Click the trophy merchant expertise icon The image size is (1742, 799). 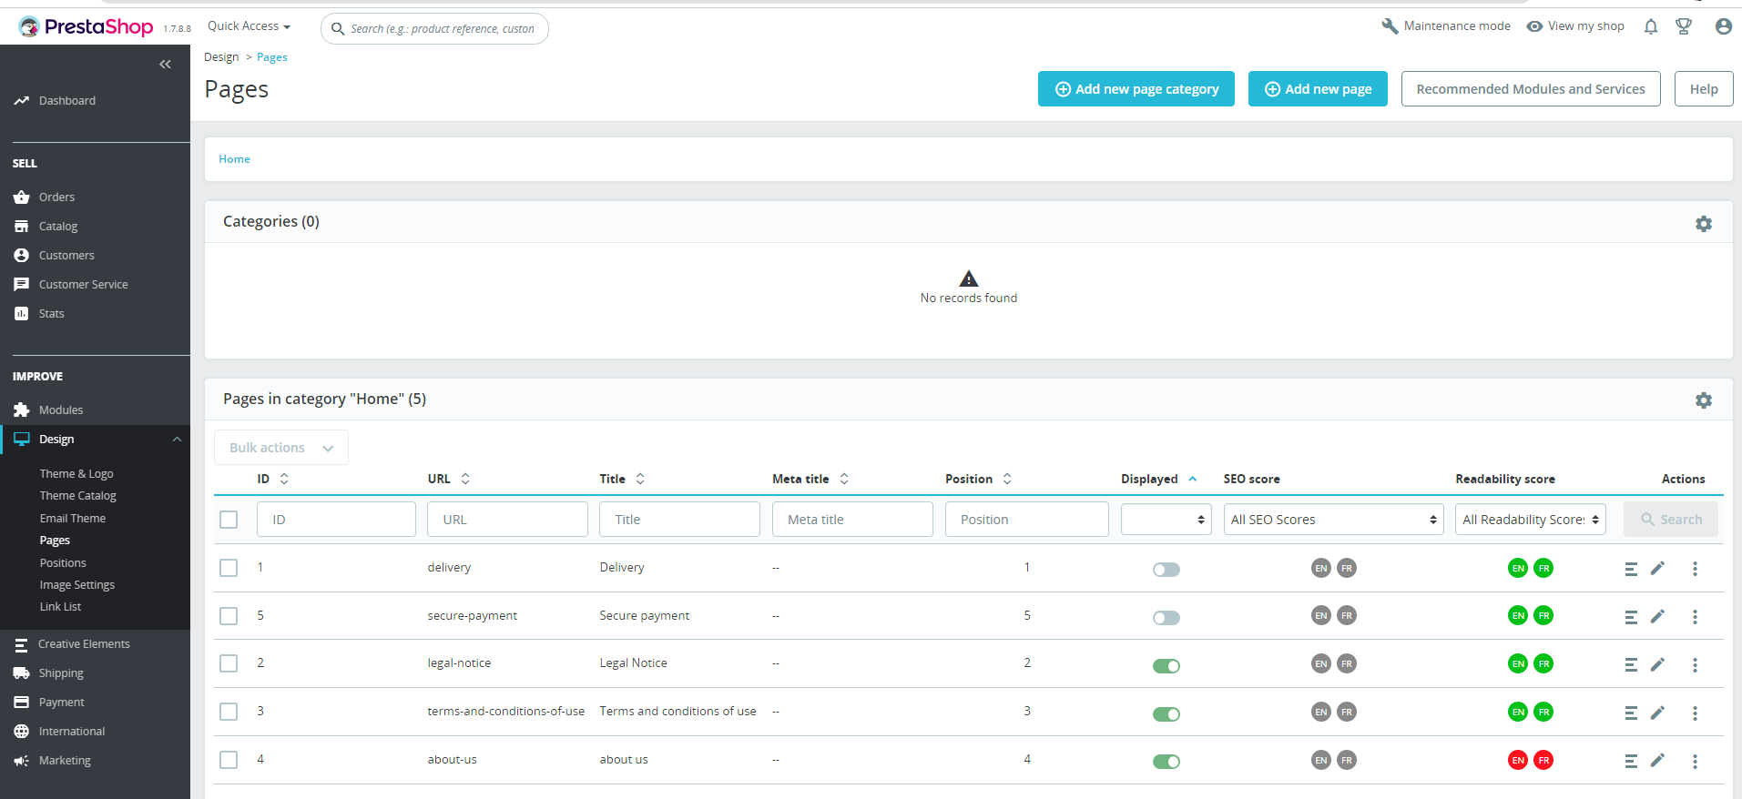coord(1684,26)
